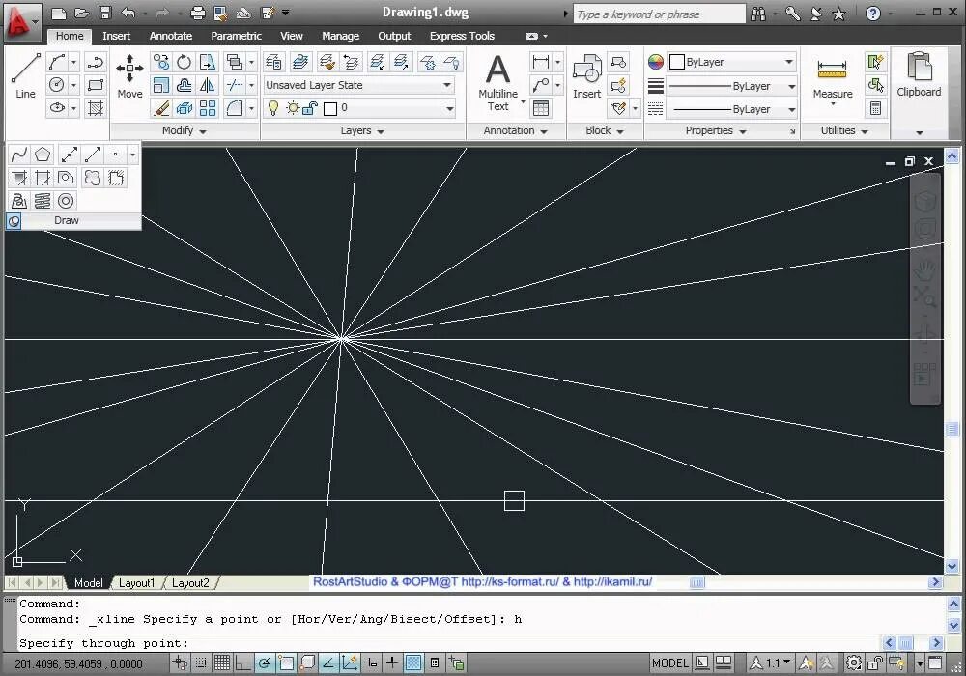This screenshot has width=966, height=676.
Task: Click Multiline Text tool
Action: pos(498,82)
